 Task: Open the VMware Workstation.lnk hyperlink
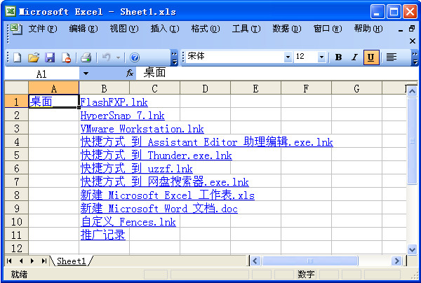[x=142, y=129]
